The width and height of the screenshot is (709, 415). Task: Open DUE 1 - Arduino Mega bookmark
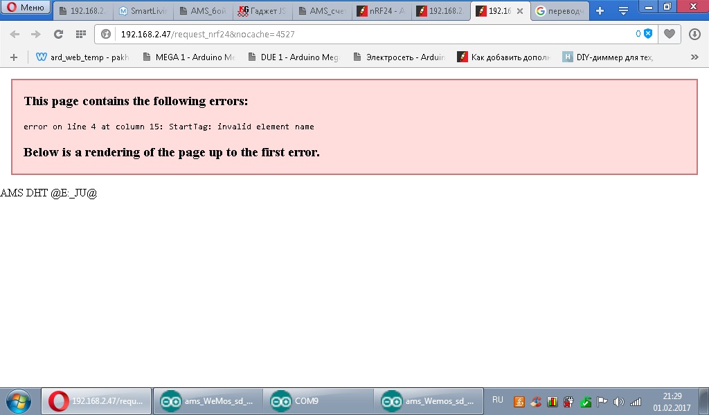click(x=294, y=57)
